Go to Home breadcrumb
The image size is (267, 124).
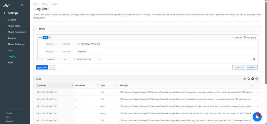(x=36, y=4)
